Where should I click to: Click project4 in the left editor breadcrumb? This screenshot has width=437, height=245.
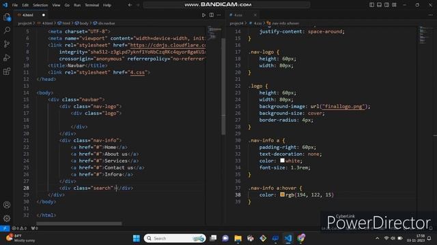point(25,23)
